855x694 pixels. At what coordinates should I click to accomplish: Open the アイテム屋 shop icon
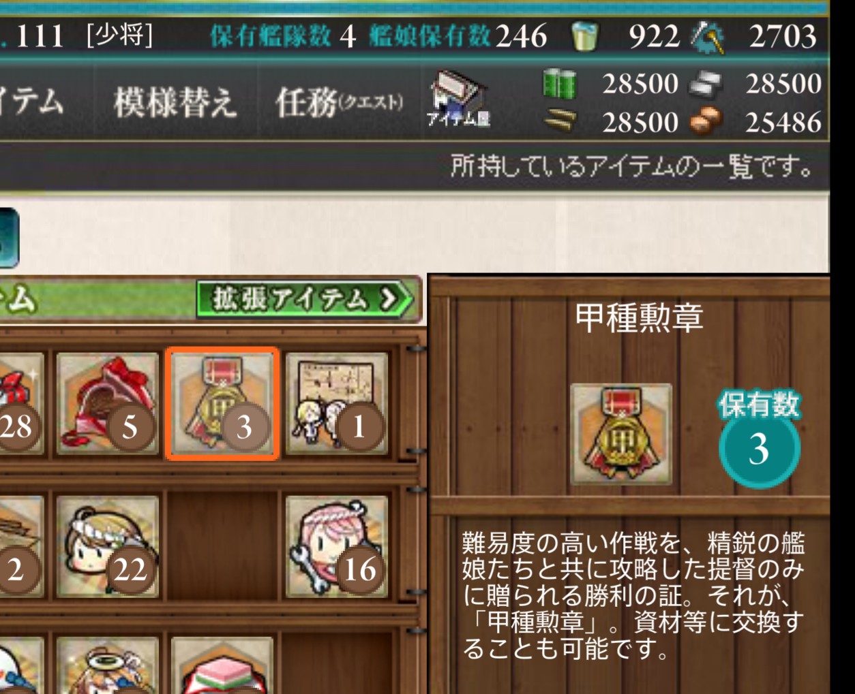click(x=457, y=100)
